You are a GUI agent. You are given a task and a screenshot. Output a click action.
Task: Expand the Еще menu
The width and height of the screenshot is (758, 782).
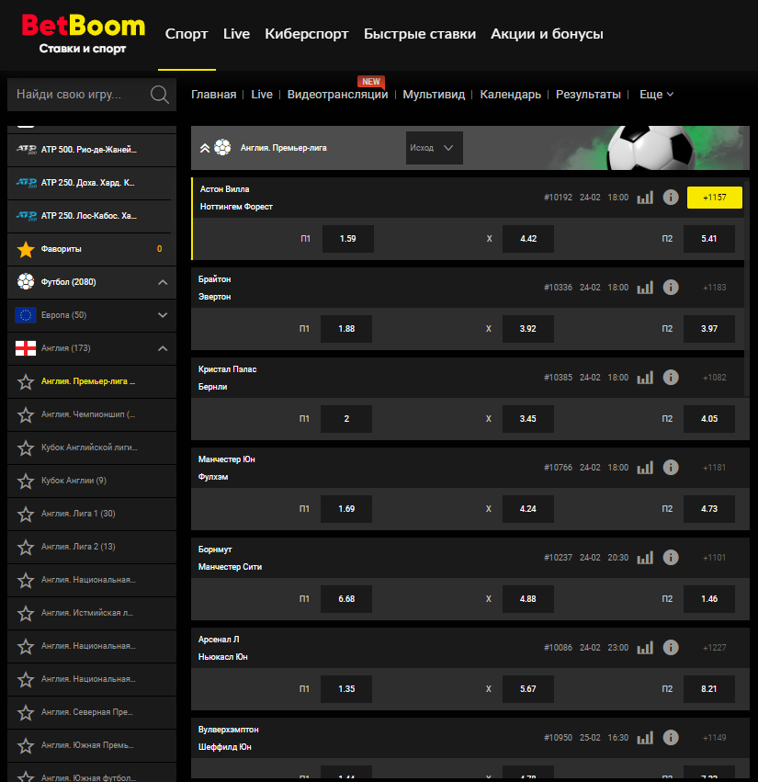click(656, 95)
